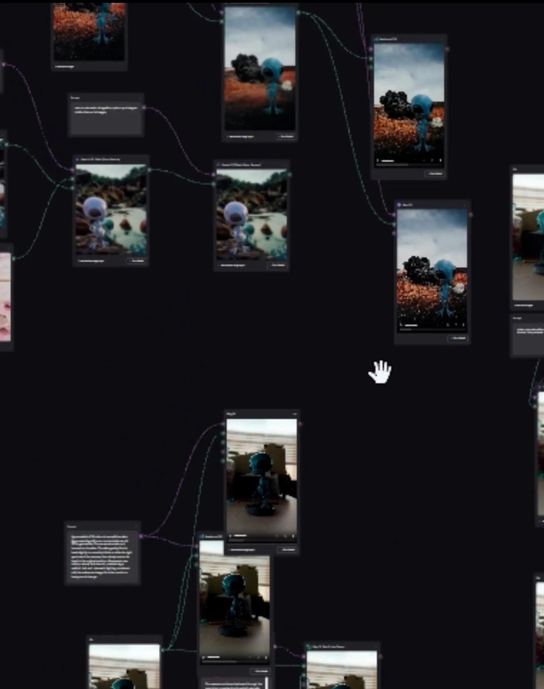Seek progress bar of upper office video
Screen dimensions: 544x689
pyautogui.click(x=261, y=540)
